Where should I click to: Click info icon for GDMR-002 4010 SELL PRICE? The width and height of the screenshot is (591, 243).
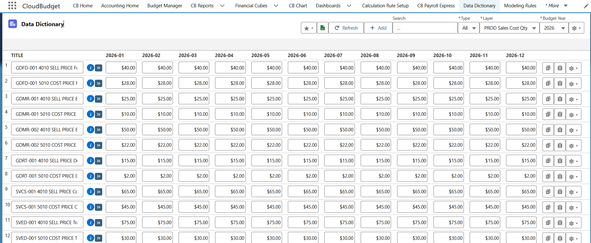(90, 130)
